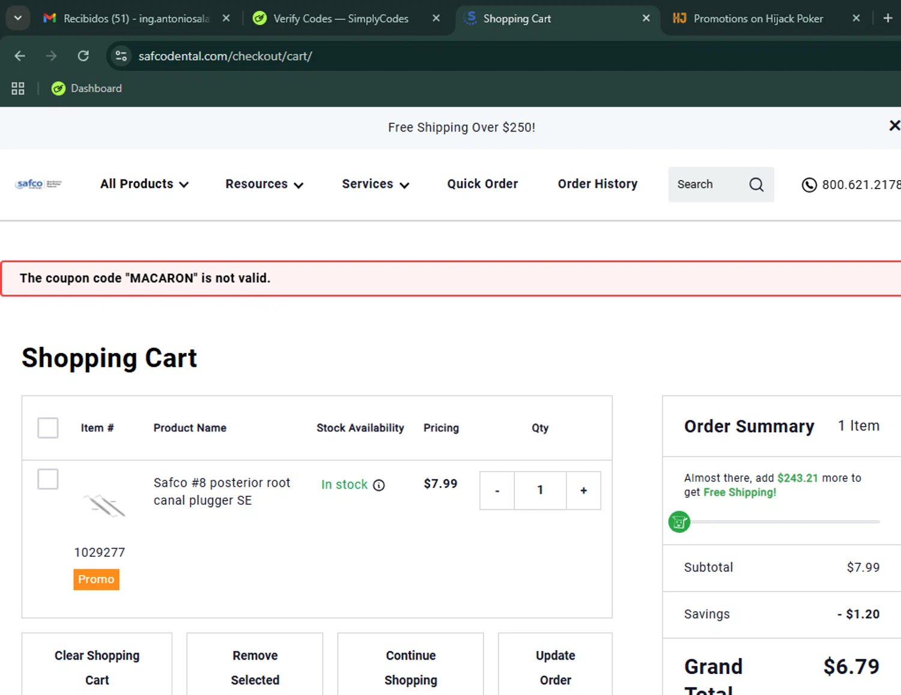901x695 pixels.
Task: Decrease quantity with minus button
Action: (497, 490)
